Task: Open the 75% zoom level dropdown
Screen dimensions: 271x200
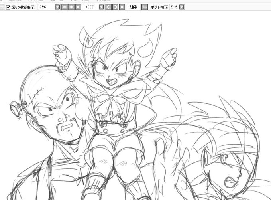Action: 57,7
